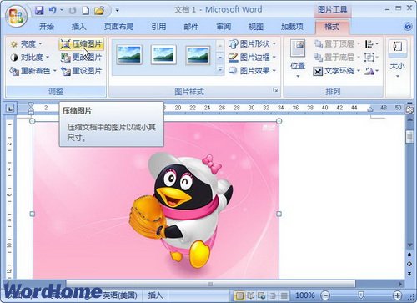Open the rotate objects icon menu

pos(371,71)
